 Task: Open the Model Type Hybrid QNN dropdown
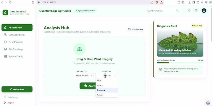pyautogui.click(x=82, y=76)
